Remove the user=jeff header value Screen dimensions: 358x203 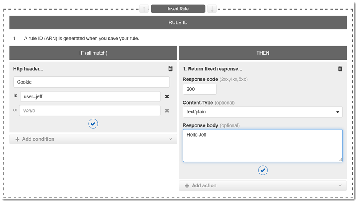[167, 96]
